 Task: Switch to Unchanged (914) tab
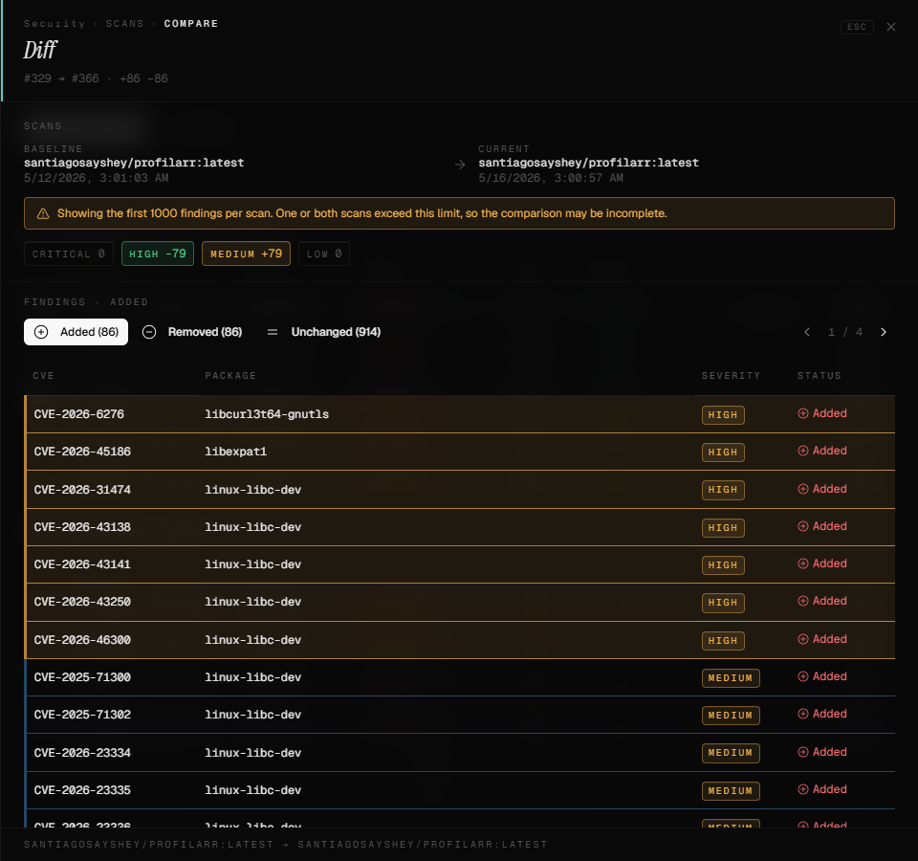pos(324,332)
